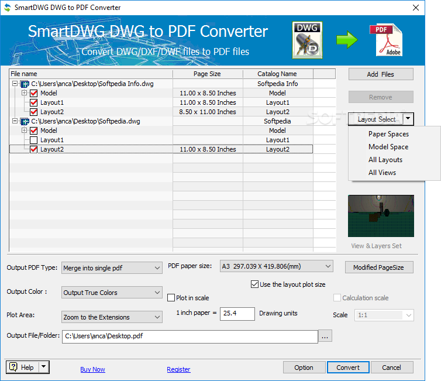Select the Softpedia Info catalog name cell

point(278,84)
